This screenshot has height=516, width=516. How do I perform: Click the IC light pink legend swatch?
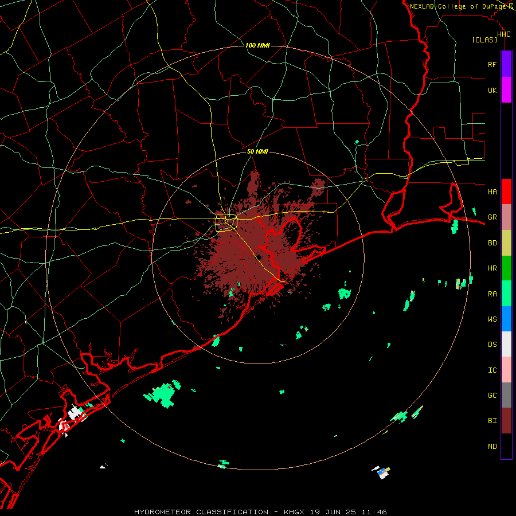pos(506,370)
